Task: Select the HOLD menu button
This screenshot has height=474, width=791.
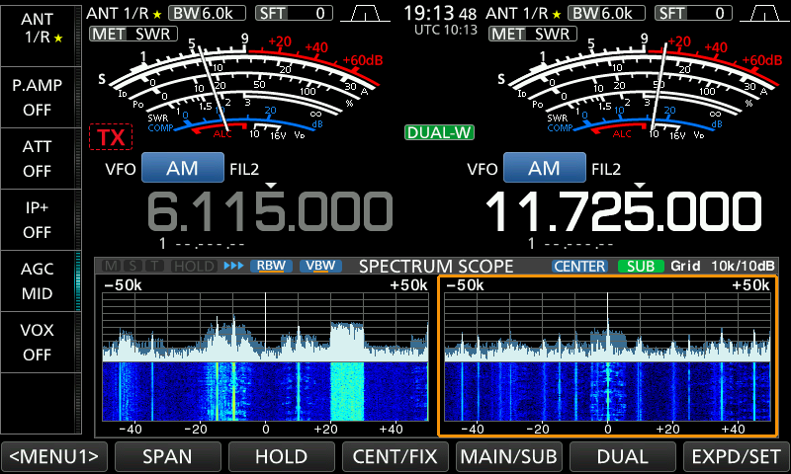Action: point(282,456)
